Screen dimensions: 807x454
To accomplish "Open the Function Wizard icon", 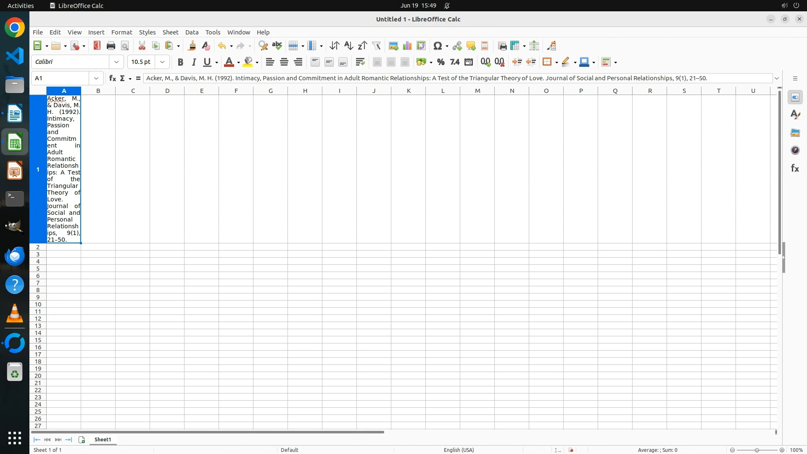I will (112, 78).
